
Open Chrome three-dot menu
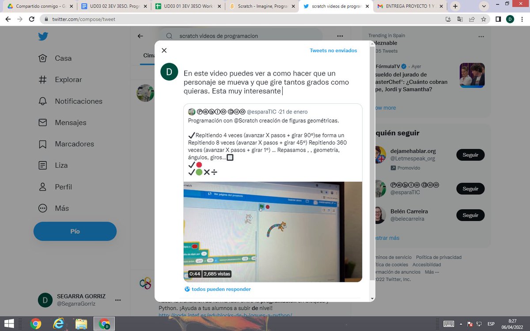click(x=522, y=19)
